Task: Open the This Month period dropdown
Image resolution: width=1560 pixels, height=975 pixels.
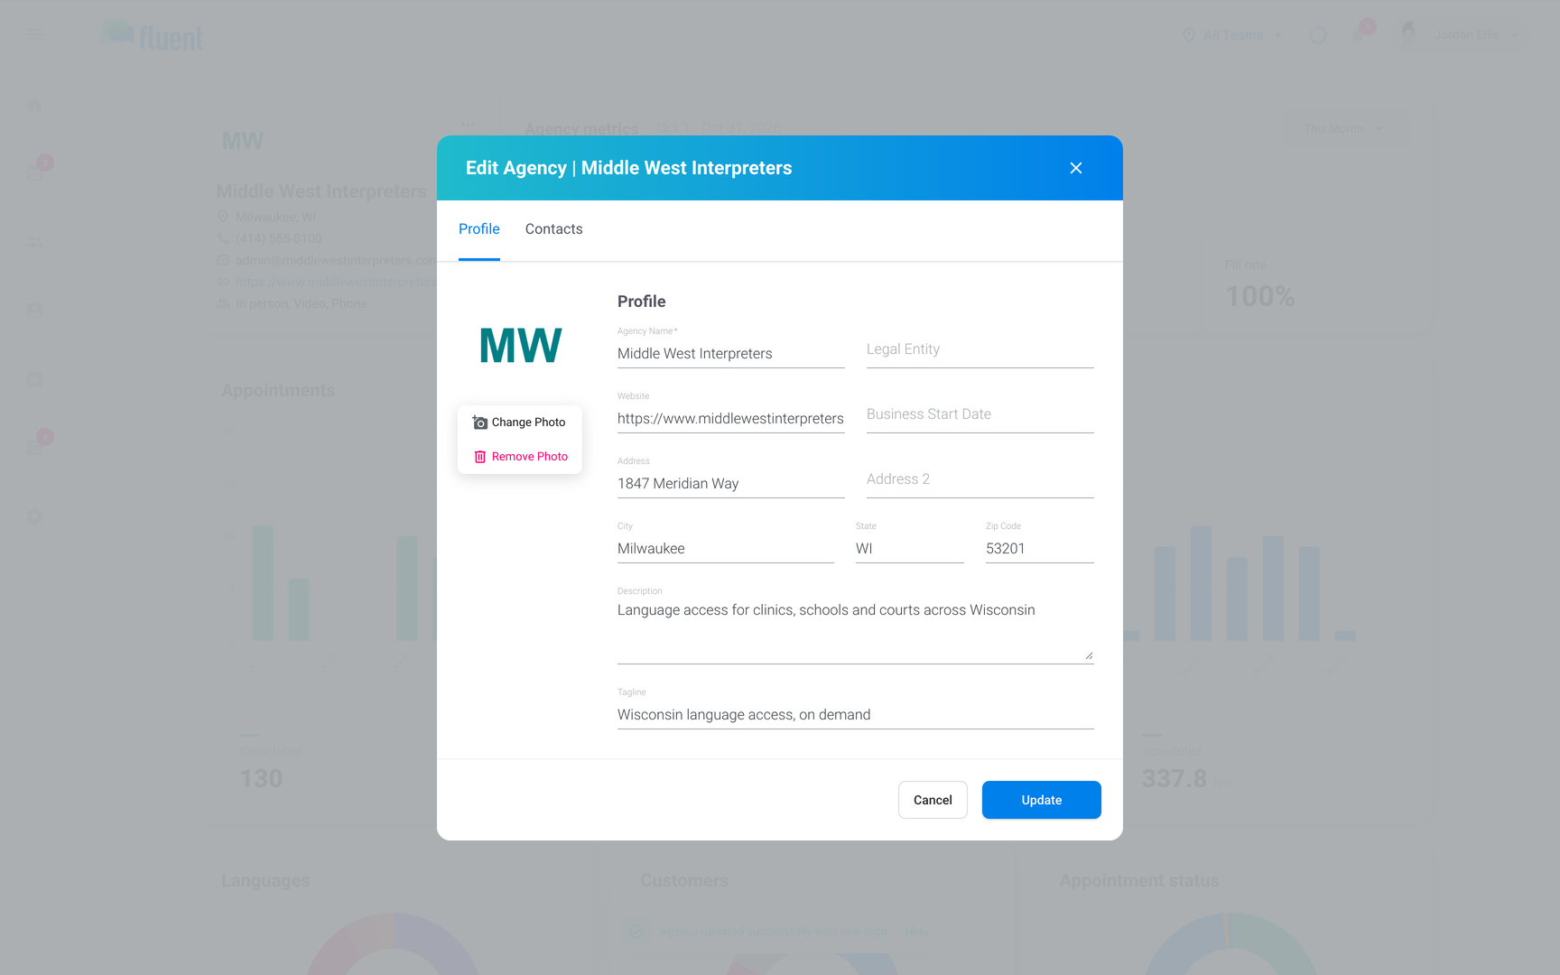Action: (x=1344, y=129)
